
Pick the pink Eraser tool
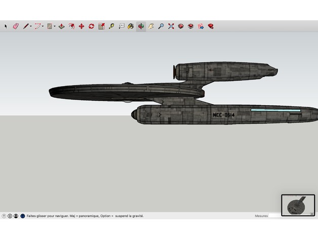[x=16, y=26]
